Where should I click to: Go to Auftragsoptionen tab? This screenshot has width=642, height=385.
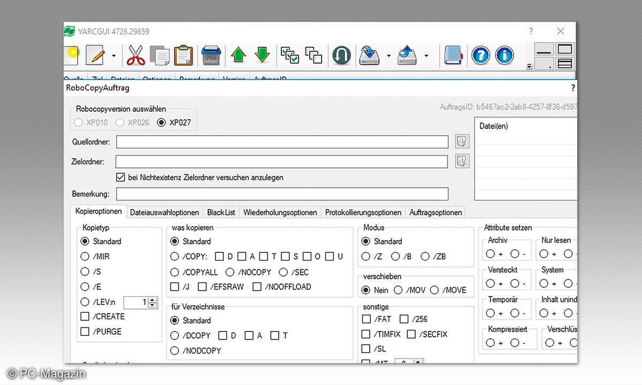tap(435, 212)
